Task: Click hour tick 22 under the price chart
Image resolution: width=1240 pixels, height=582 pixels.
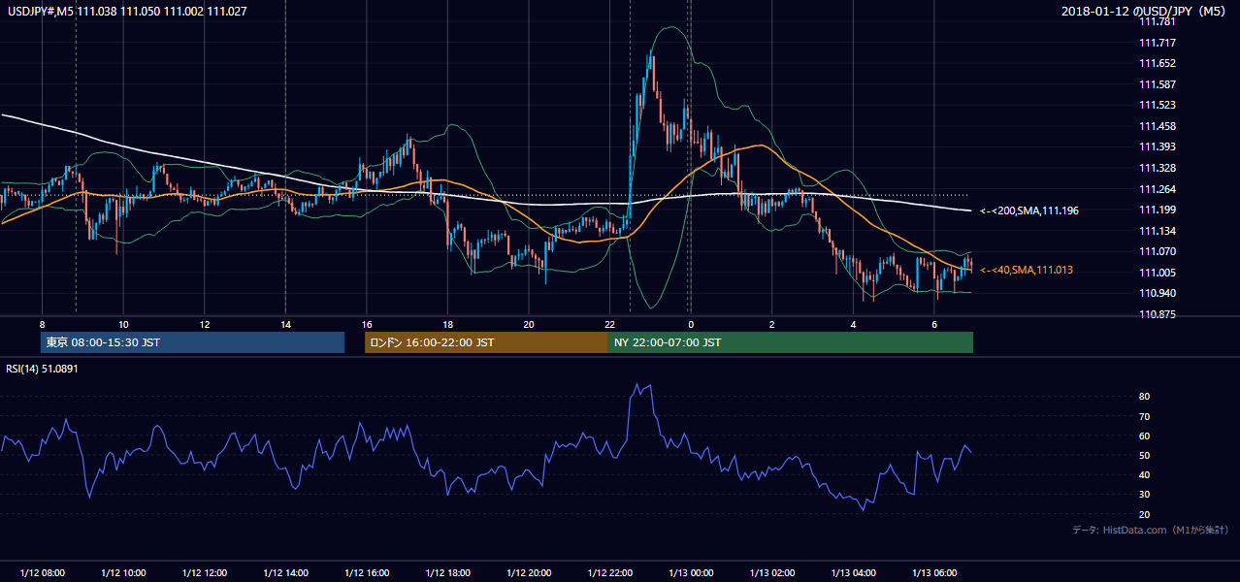Action: click(609, 324)
